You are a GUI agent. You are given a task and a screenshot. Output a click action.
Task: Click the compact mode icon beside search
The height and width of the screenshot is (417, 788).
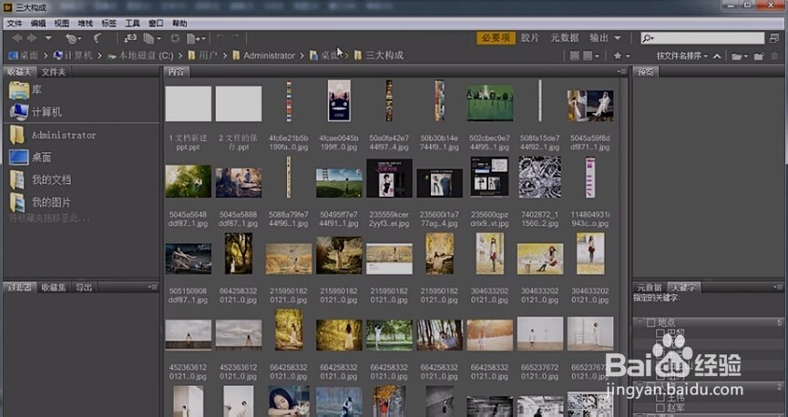click(x=774, y=38)
